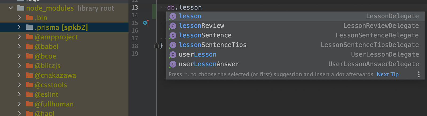The image size is (427, 116).
Task: Click the fold marker on line 18
Action: click(x=157, y=46)
